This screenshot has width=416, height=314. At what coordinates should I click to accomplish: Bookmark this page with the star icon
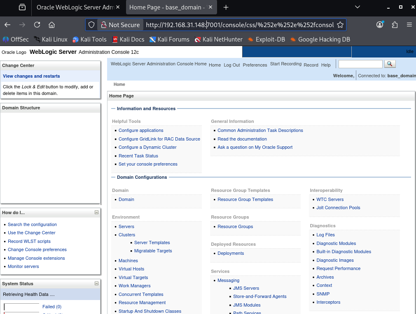(340, 25)
